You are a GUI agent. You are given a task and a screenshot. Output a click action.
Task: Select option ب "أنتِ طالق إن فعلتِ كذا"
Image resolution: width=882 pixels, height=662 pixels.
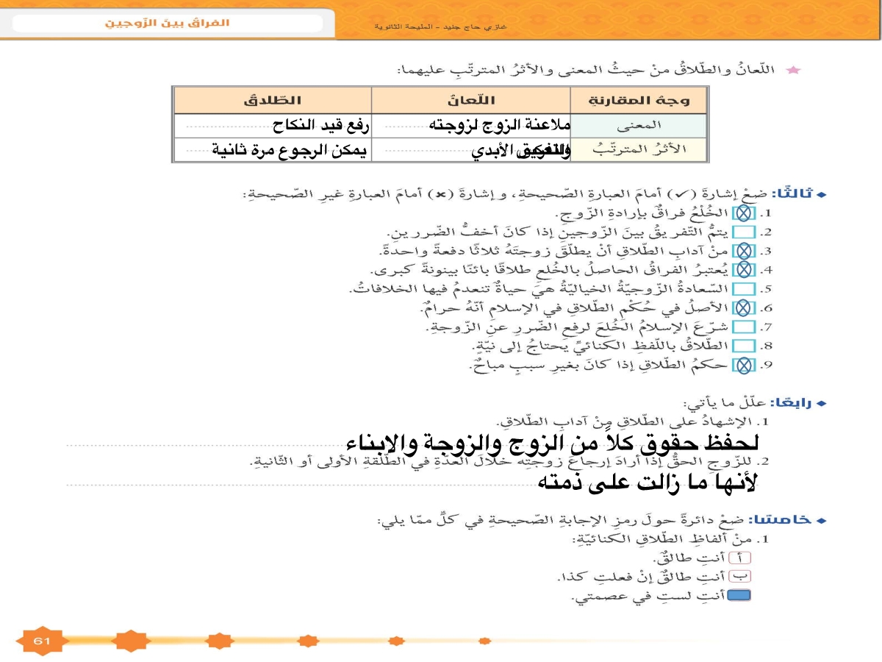tap(744, 576)
